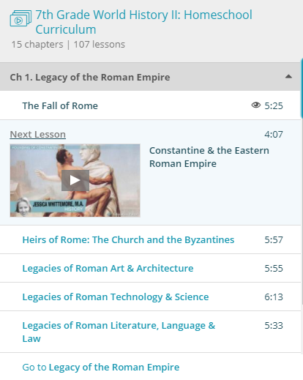Click the 15 chapters | 107 lessons text
This screenshot has height=380, width=303.
[68, 45]
